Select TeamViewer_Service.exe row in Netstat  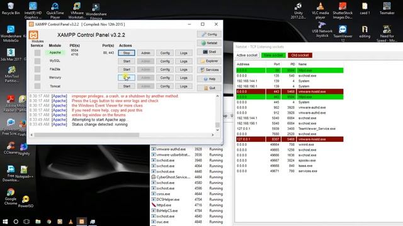(290, 129)
